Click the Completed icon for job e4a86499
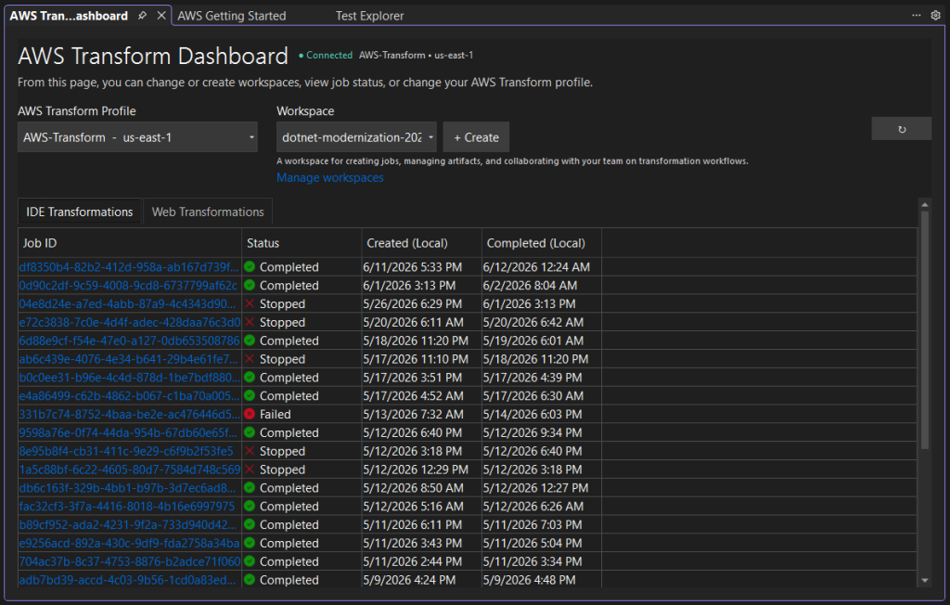 (x=250, y=396)
